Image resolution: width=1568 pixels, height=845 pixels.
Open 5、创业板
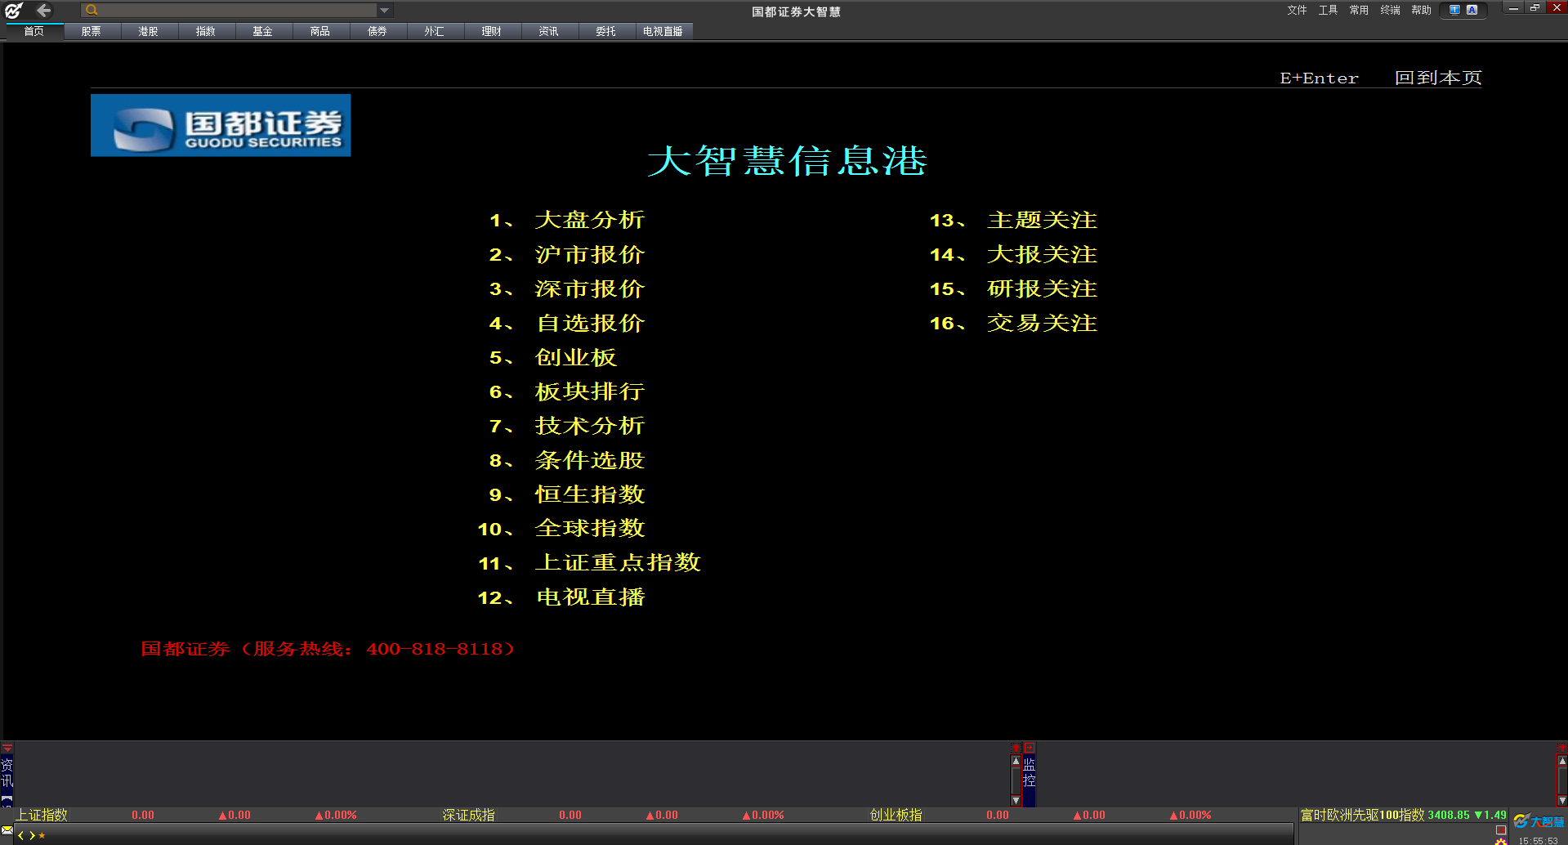coord(553,357)
